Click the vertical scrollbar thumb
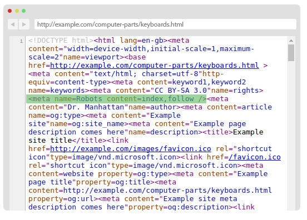This screenshot has height=220, width=307. click(291, 53)
